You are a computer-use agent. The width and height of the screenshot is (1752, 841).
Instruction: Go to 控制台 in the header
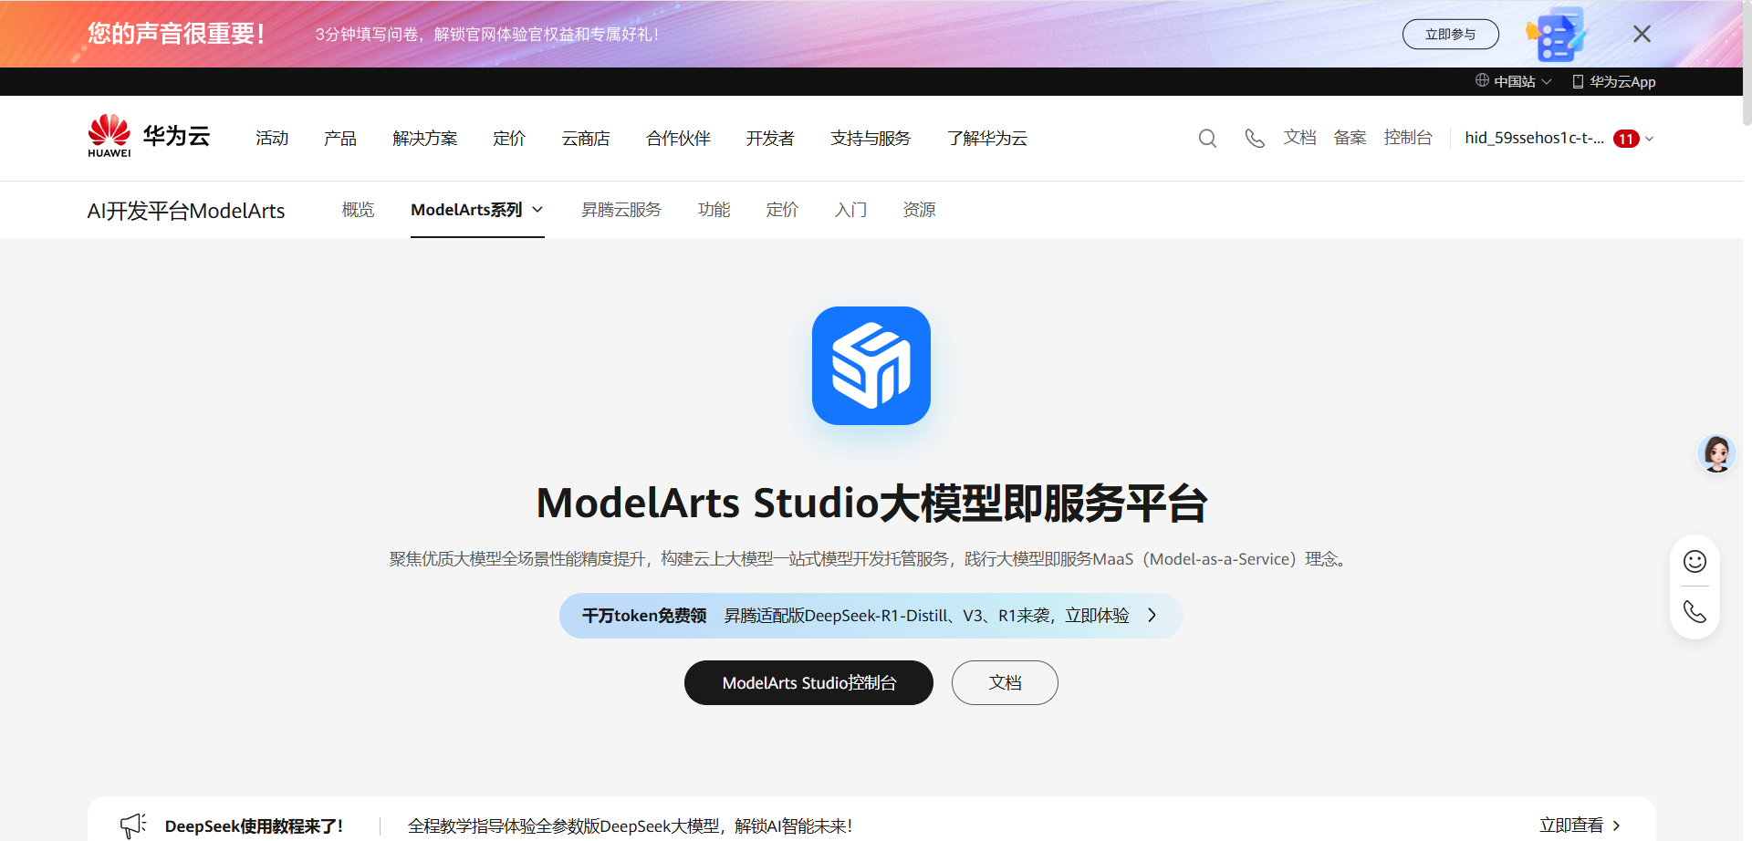pos(1408,137)
